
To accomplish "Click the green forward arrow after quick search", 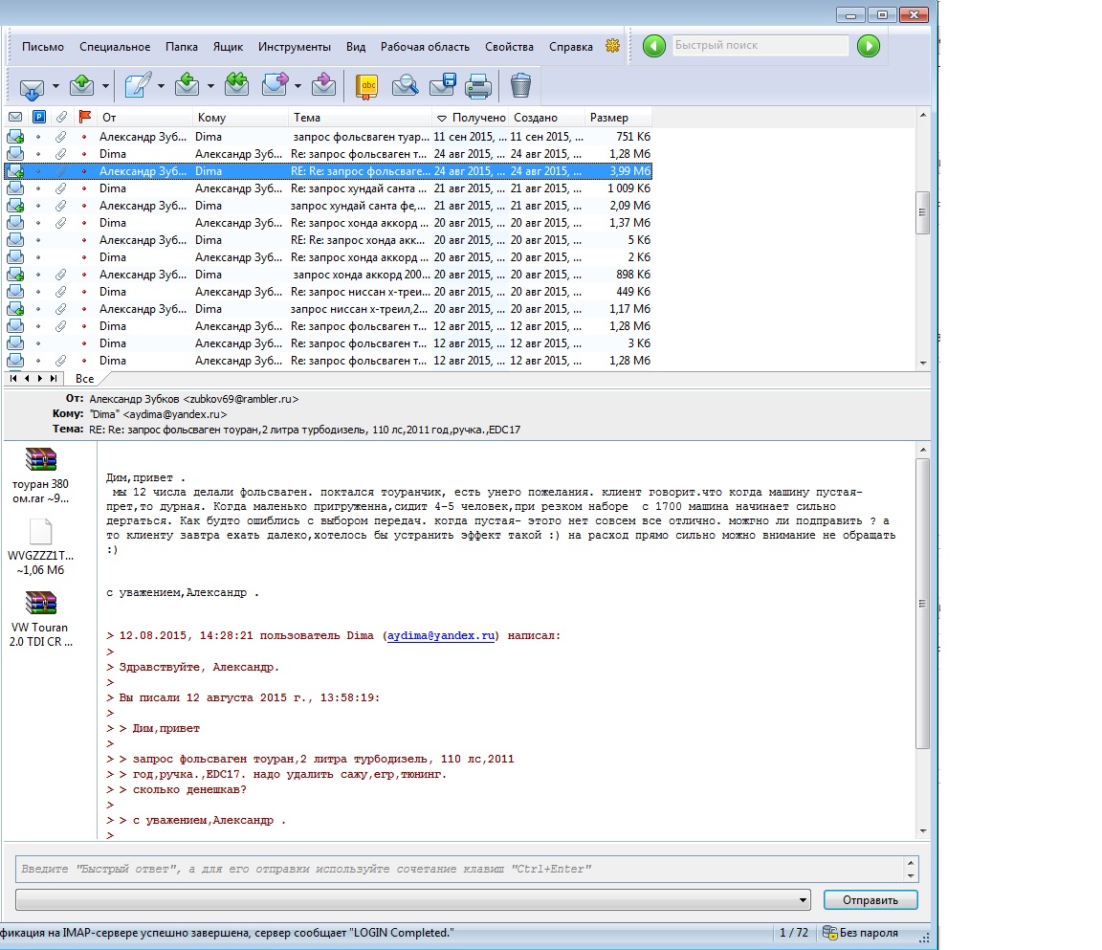I will (x=869, y=46).
